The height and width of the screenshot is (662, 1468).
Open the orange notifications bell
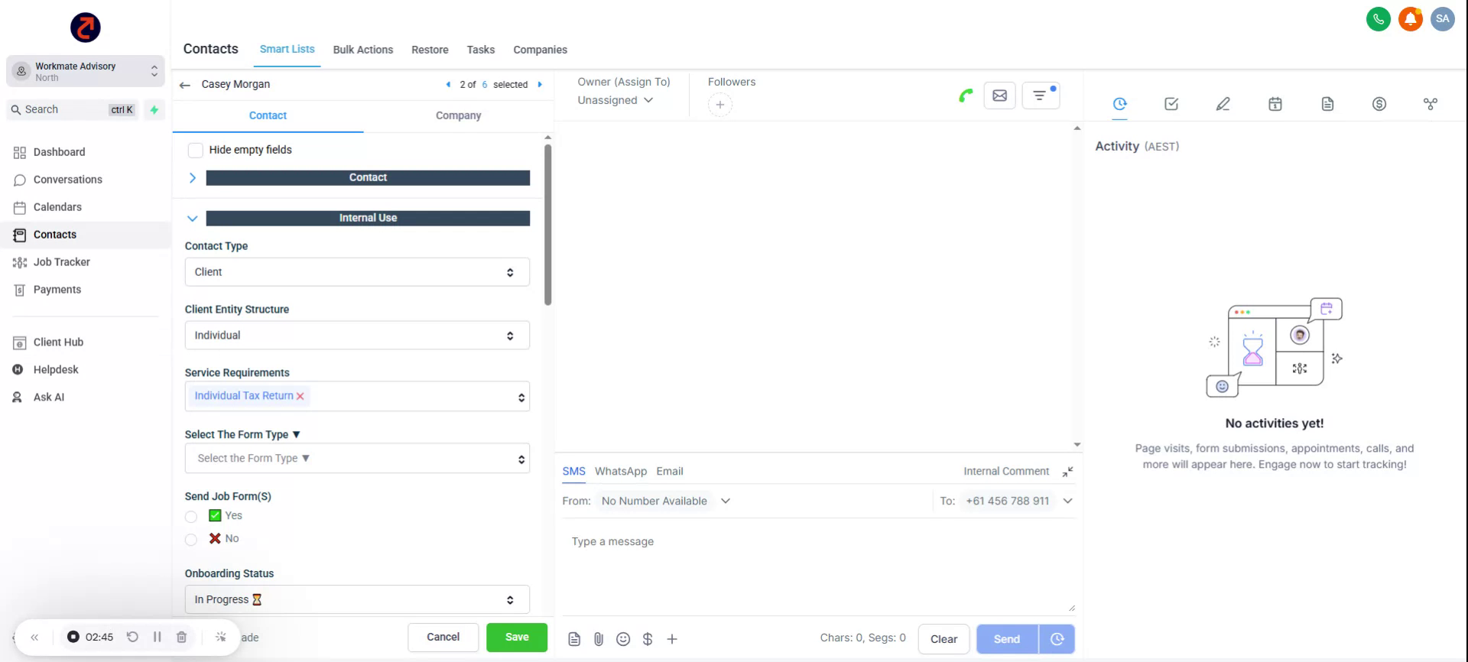coord(1410,19)
